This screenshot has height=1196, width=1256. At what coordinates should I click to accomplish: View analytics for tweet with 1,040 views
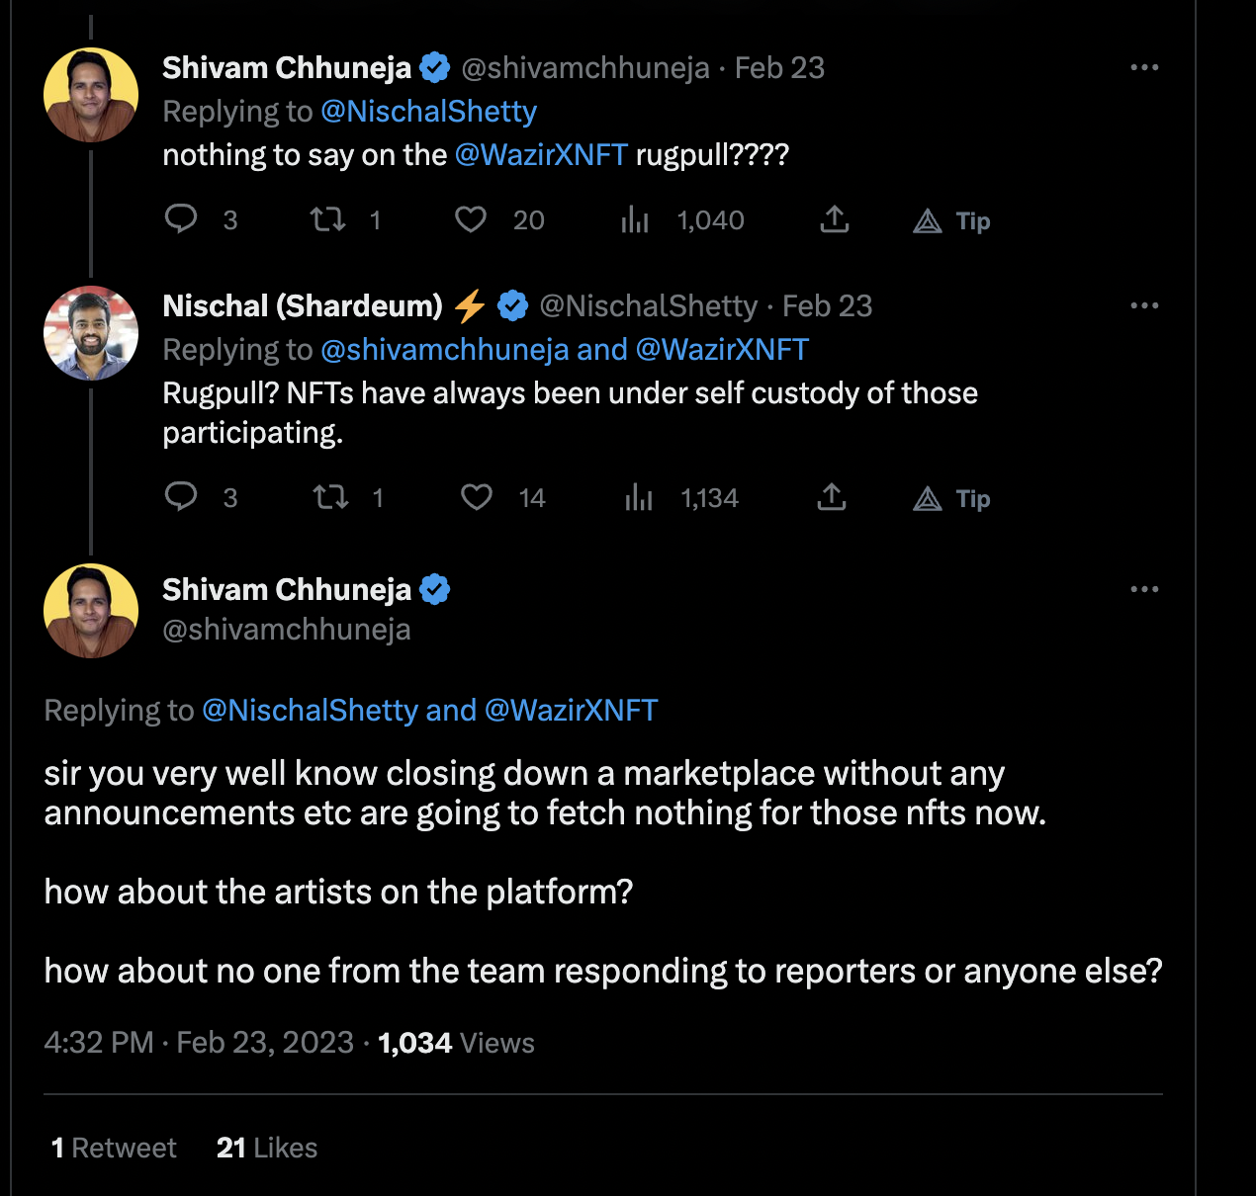tap(635, 219)
